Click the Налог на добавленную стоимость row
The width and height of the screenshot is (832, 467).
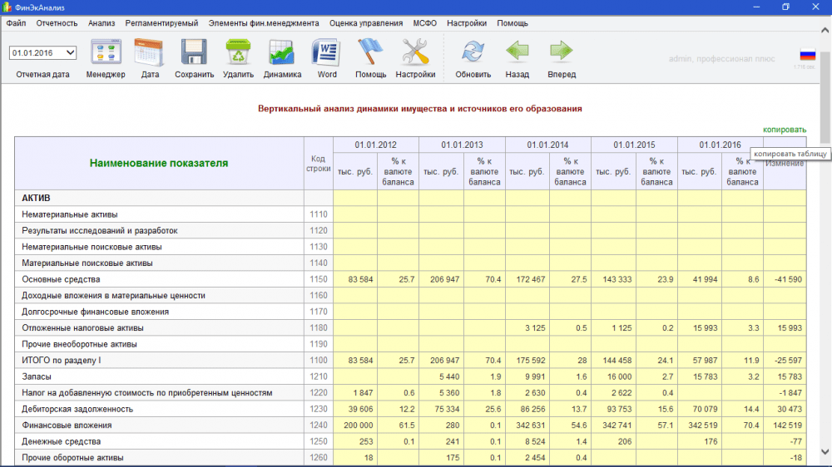point(147,393)
